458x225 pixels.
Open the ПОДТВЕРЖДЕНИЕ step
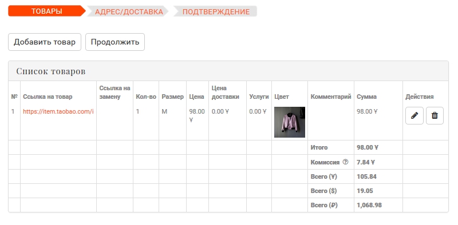point(216,11)
